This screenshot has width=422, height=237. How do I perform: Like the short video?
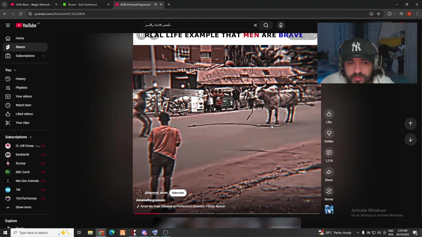coord(329,114)
